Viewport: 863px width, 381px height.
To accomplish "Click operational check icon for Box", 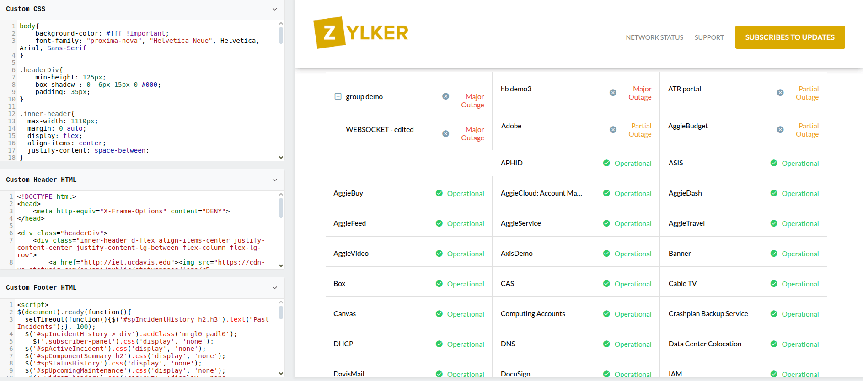I will pos(439,284).
